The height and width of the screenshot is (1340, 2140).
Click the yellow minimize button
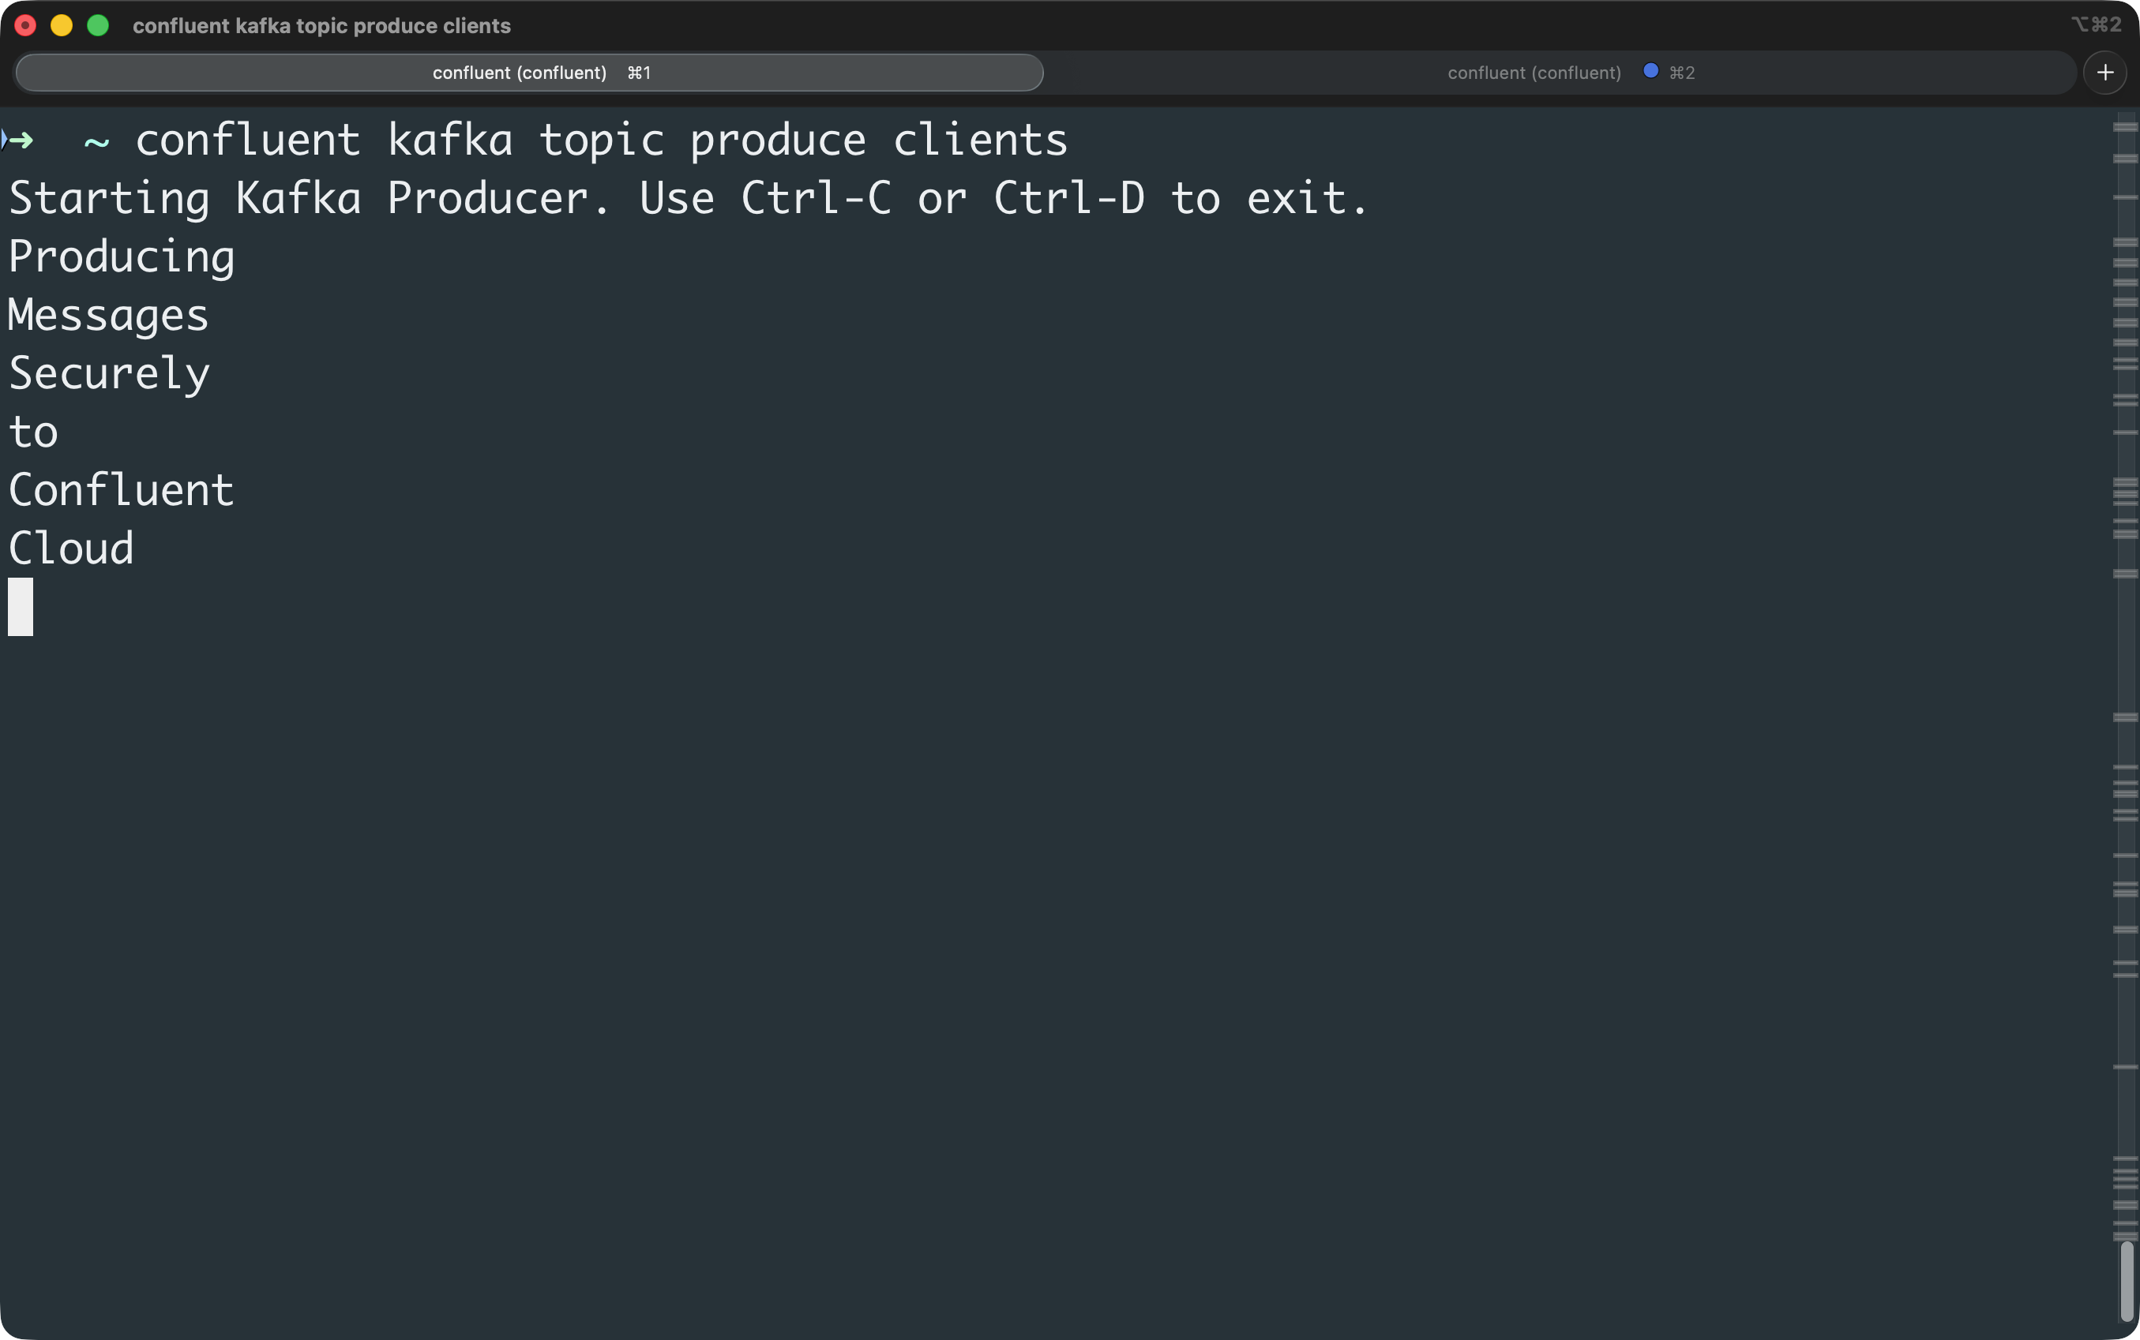point(62,26)
